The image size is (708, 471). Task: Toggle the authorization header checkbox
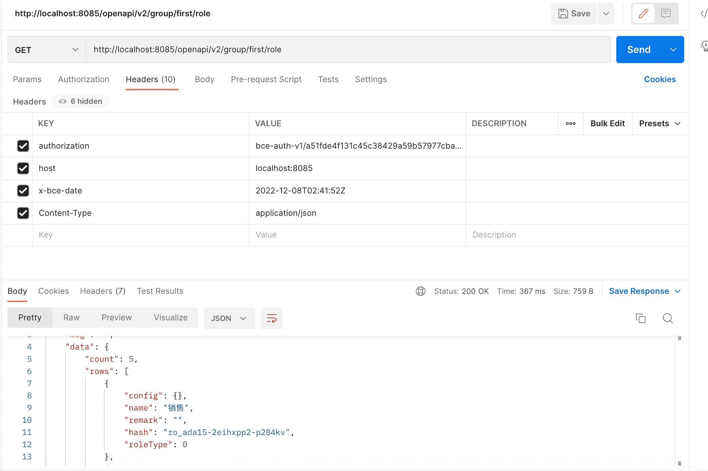click(22, 146)
